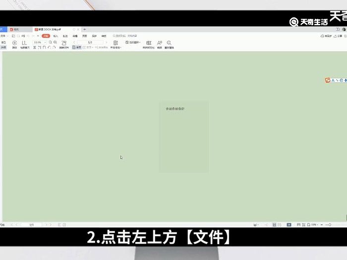Click the zoom in magnifier icon
Image resolution: width=347 pixels, height=260 pixels.
[x=56, y=42]
